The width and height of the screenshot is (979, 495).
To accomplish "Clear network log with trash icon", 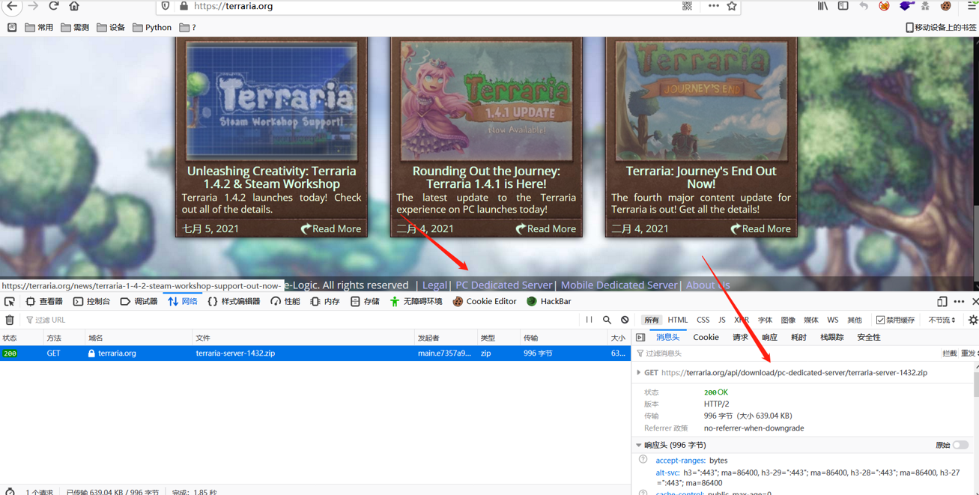I will tap(10, 321).
